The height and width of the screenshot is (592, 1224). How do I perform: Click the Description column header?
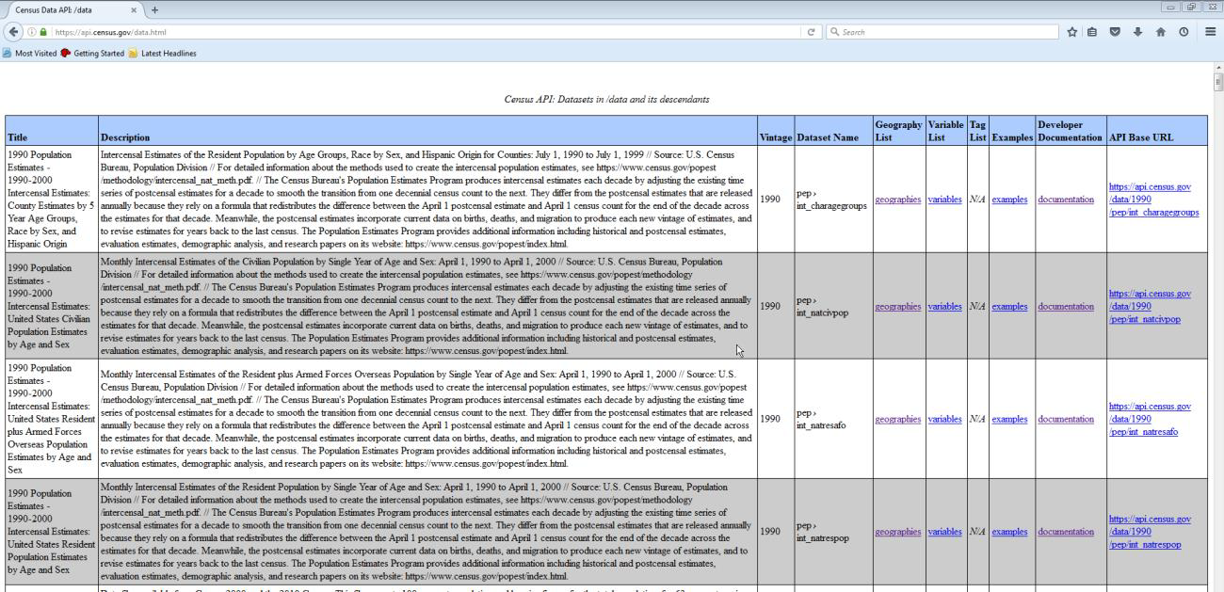click(x=428, y=130)
